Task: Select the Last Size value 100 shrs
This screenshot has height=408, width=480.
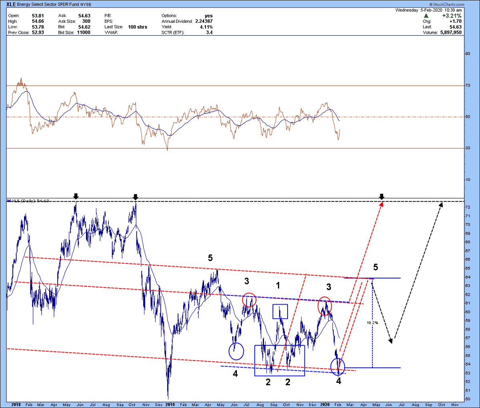Action: [138, 27]
